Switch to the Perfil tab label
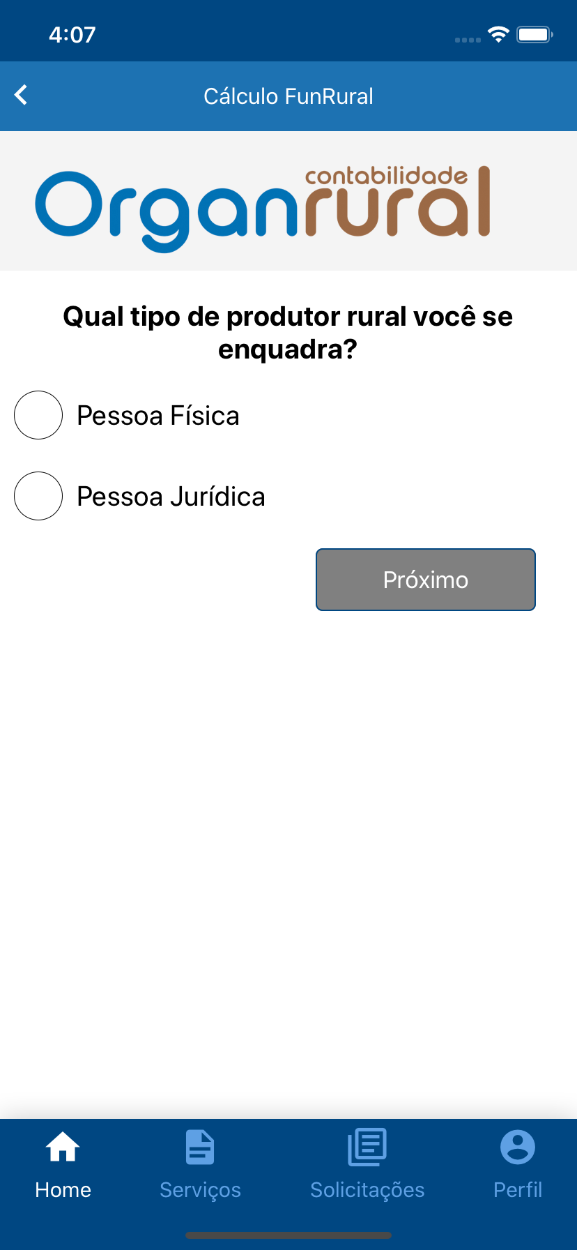The width and height of the screenshot is (577, 1250). [x=518, y=1189]
